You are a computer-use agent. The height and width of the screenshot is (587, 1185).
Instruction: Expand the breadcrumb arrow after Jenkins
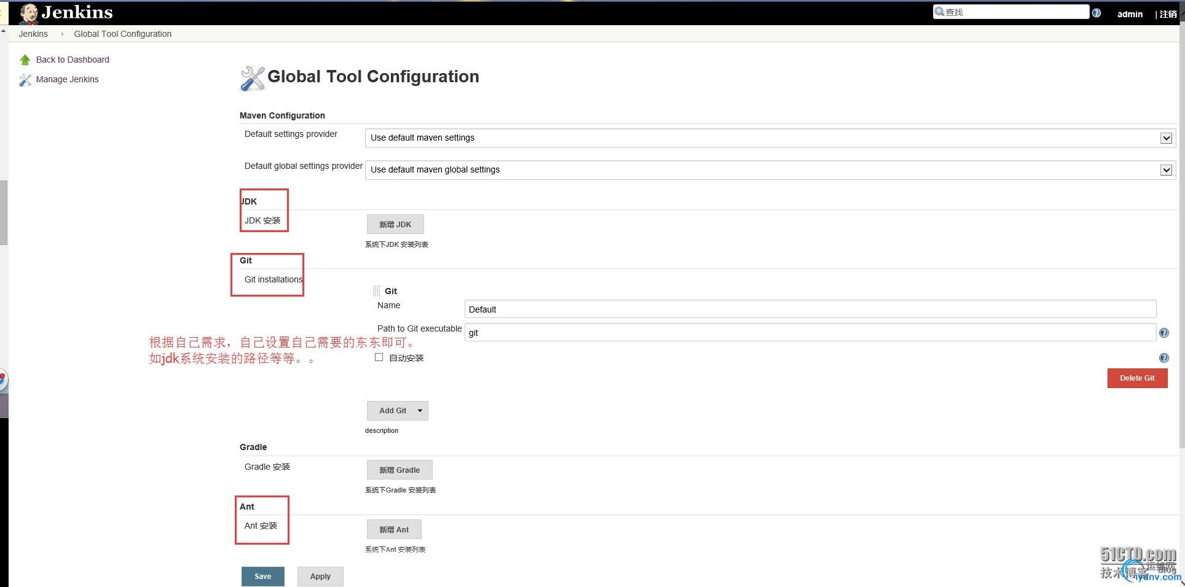(62, 34)
